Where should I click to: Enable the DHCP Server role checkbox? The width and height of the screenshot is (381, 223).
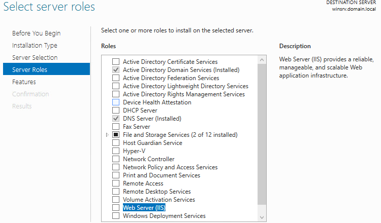point(116,110)
